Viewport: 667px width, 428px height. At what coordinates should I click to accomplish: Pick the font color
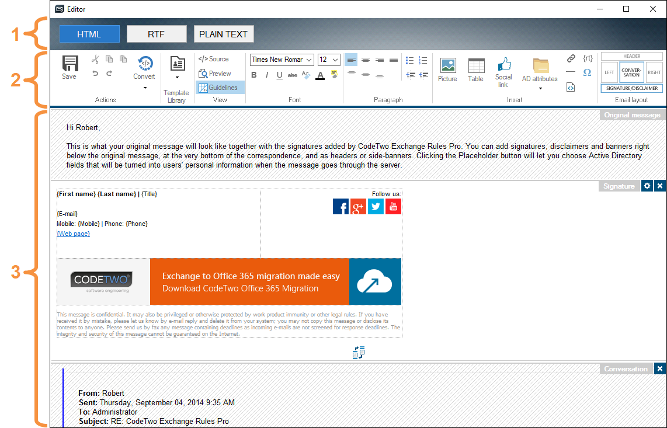click(320, 75)
